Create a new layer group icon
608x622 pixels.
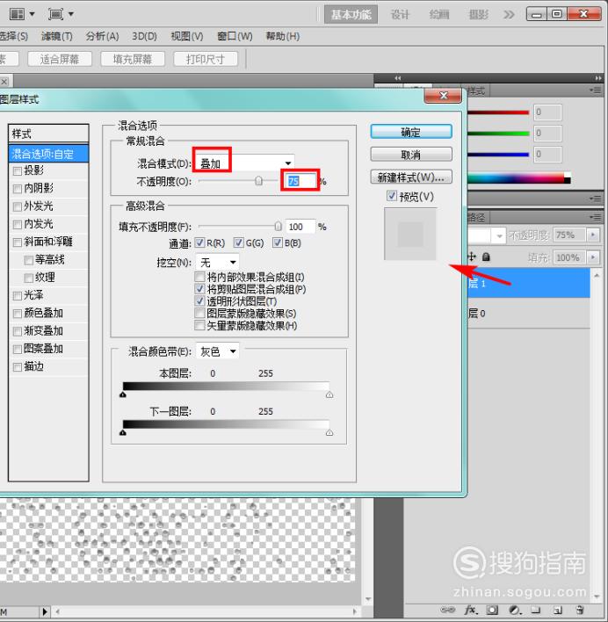pos(536,610)
